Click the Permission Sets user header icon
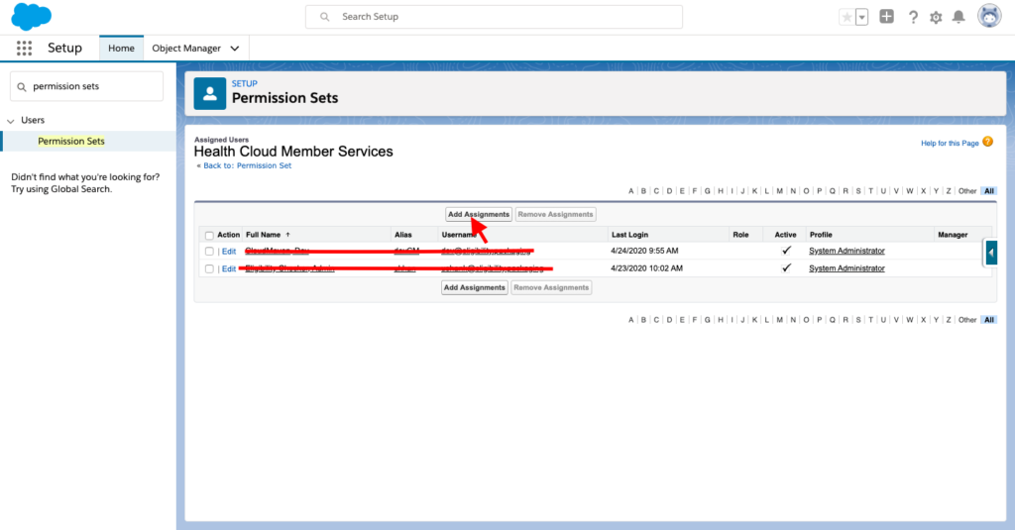The width and height of the screenshot is (1015, 530). click(210, 93)
